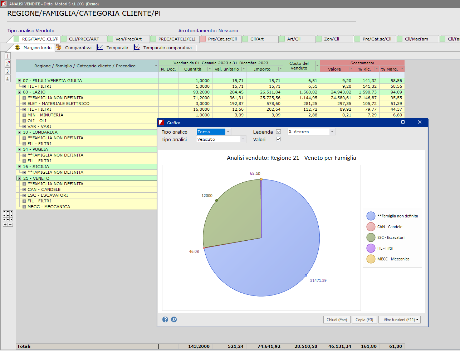Open the legend position dropdown 'A destra'
The width and height of the screenshot is (460, 351).
coord(332,132)
